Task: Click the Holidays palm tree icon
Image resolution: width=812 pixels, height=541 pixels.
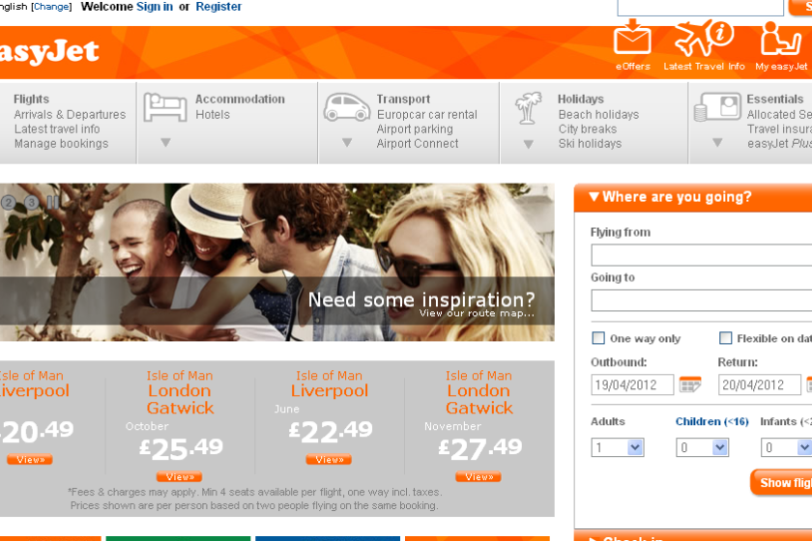Action: pyautogui.click(x=528, y=107)
